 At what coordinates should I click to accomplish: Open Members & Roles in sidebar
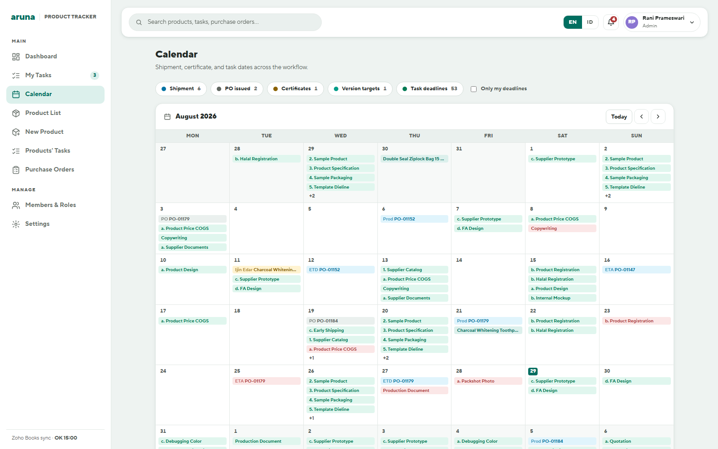(55, 205)
